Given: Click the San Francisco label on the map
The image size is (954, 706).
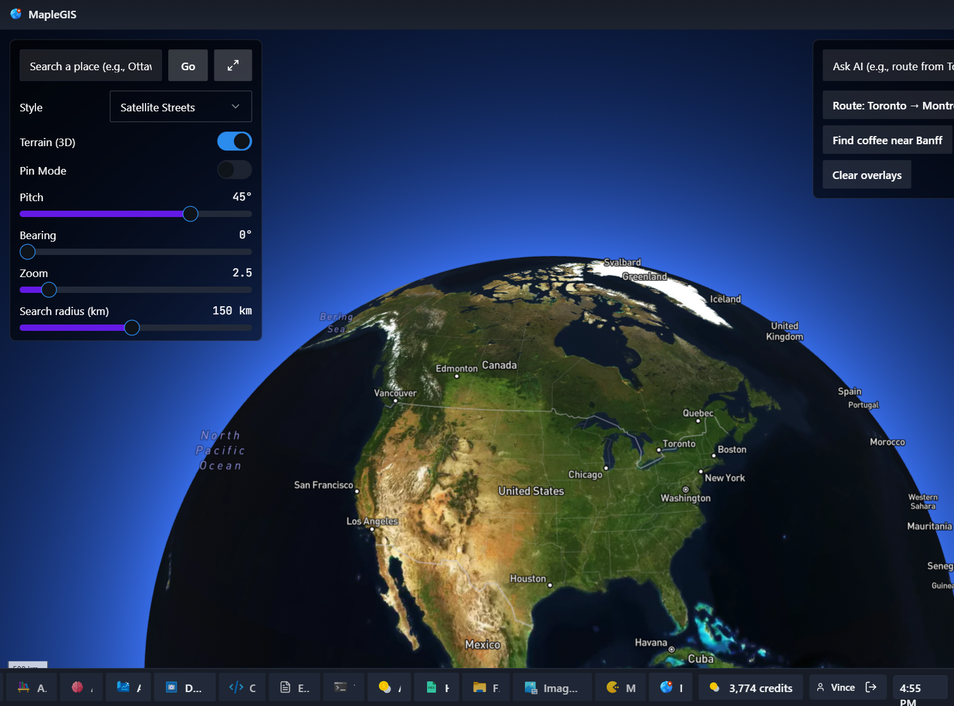Looking at the screenshot, I should pos(323,485).
